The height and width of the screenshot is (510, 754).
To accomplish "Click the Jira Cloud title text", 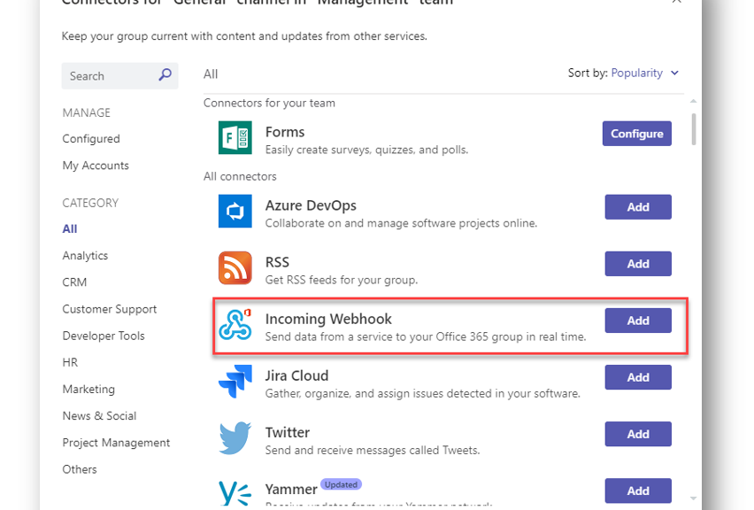I will point(296,375).
